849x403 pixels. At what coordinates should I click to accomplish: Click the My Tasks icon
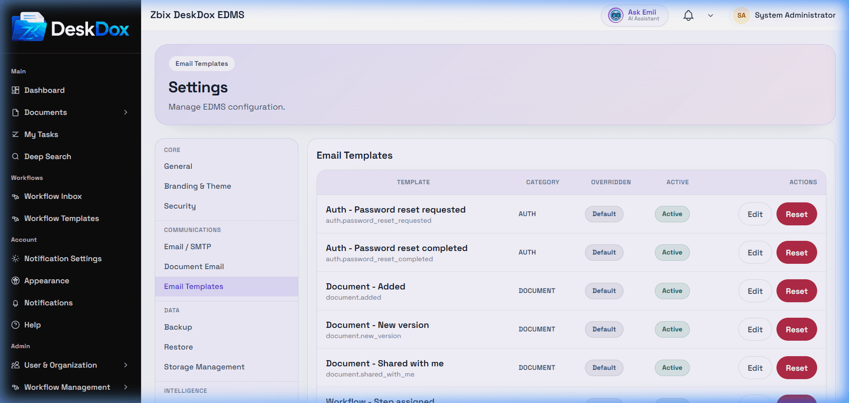click(15, 134)
